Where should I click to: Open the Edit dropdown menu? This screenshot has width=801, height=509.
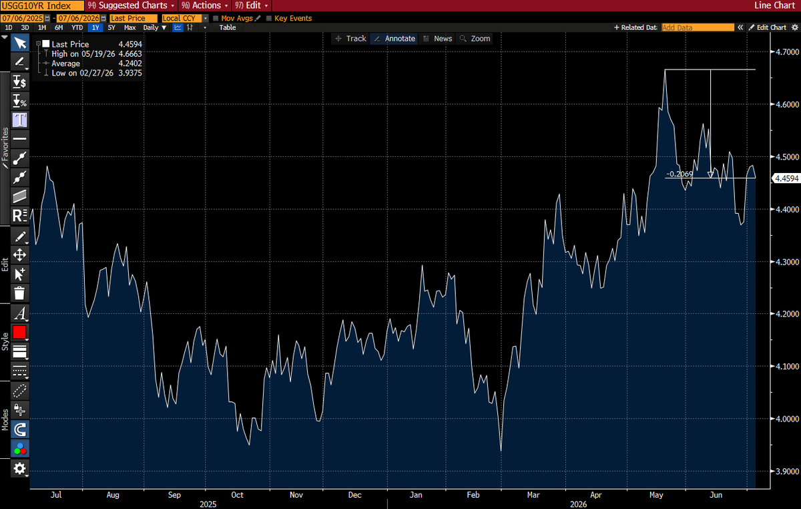pos(251,5)
